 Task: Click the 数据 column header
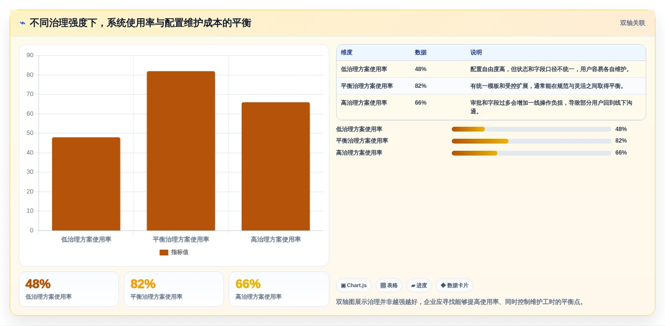pos(420,53)
